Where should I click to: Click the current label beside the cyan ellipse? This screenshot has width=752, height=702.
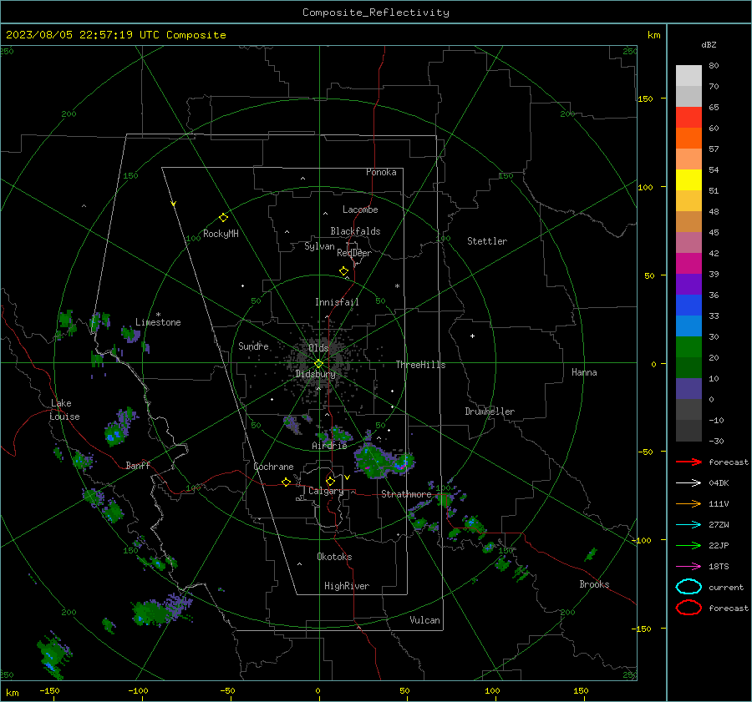tap(726, 587)
